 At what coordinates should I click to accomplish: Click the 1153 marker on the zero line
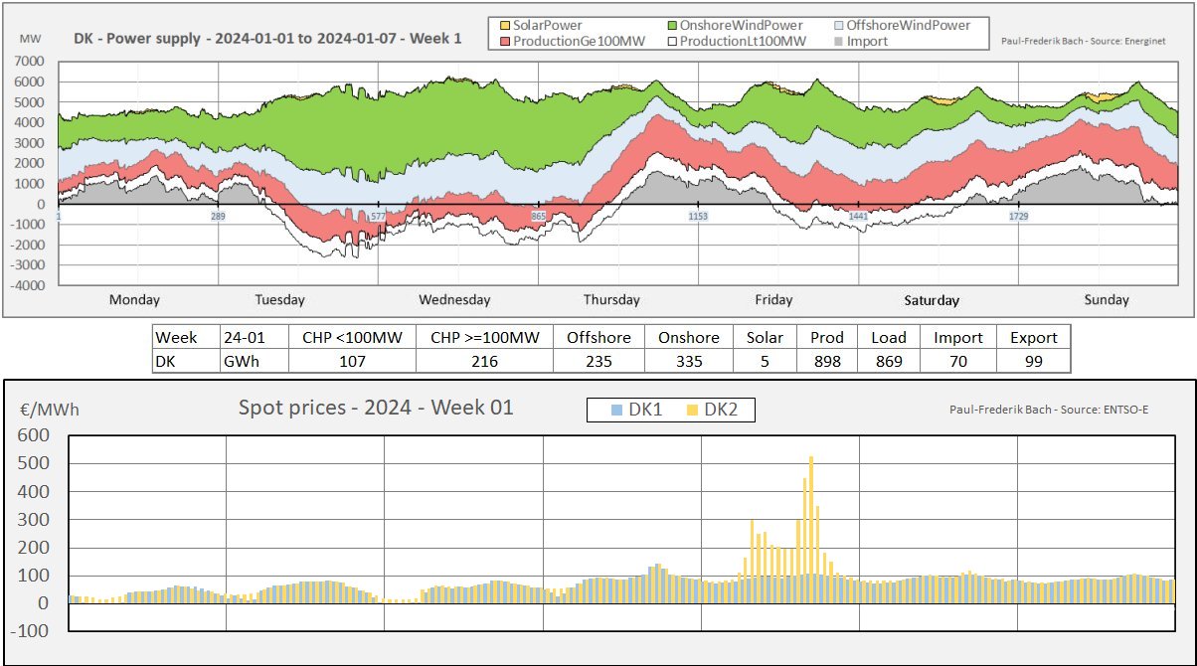697,216
